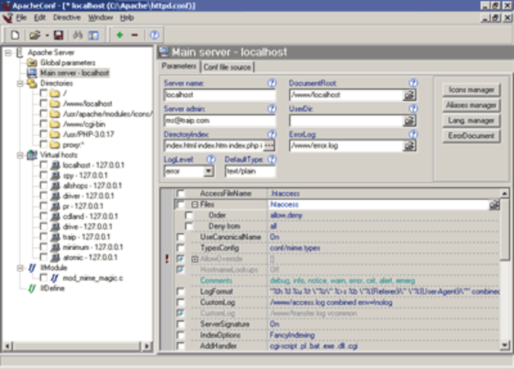Viewport: 514px width, 369px height.
Task: Click the CustomLog /www/access.log value
Action: point(331,303)
